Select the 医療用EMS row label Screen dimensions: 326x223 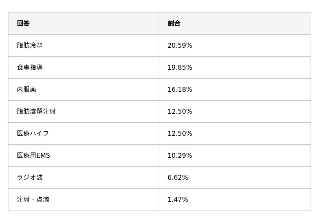coord(33,155)
